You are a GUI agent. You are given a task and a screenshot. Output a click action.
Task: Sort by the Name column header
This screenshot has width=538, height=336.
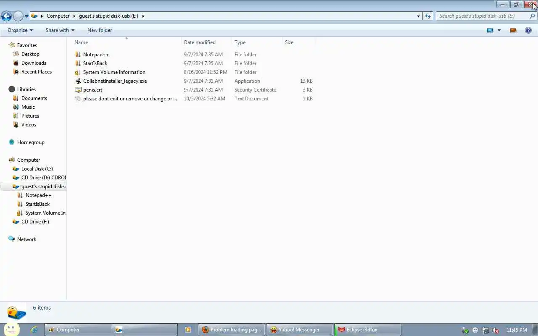pos(126,42)
